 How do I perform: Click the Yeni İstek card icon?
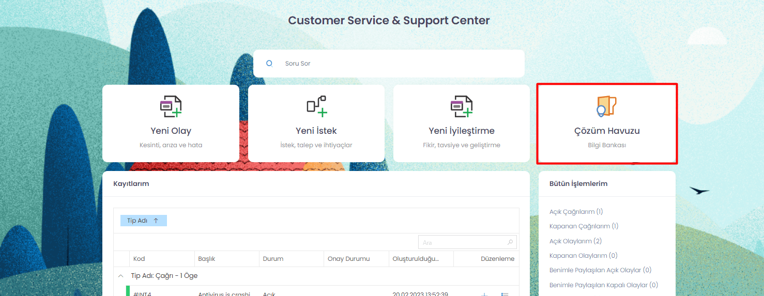(317, 106)
